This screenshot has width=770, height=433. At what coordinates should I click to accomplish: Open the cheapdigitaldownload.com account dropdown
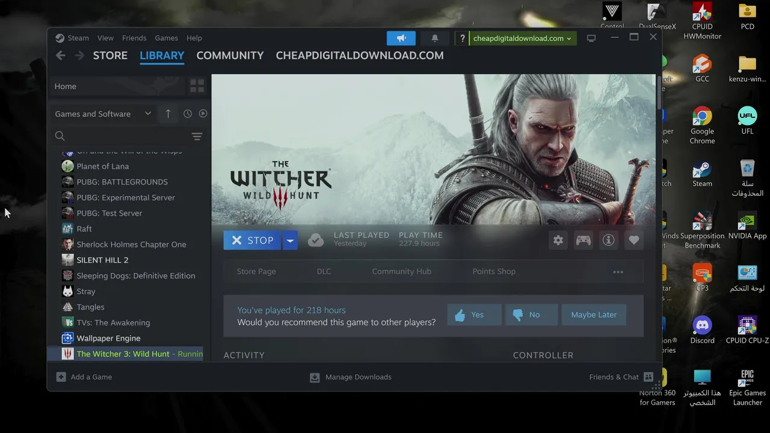point(522,38)
